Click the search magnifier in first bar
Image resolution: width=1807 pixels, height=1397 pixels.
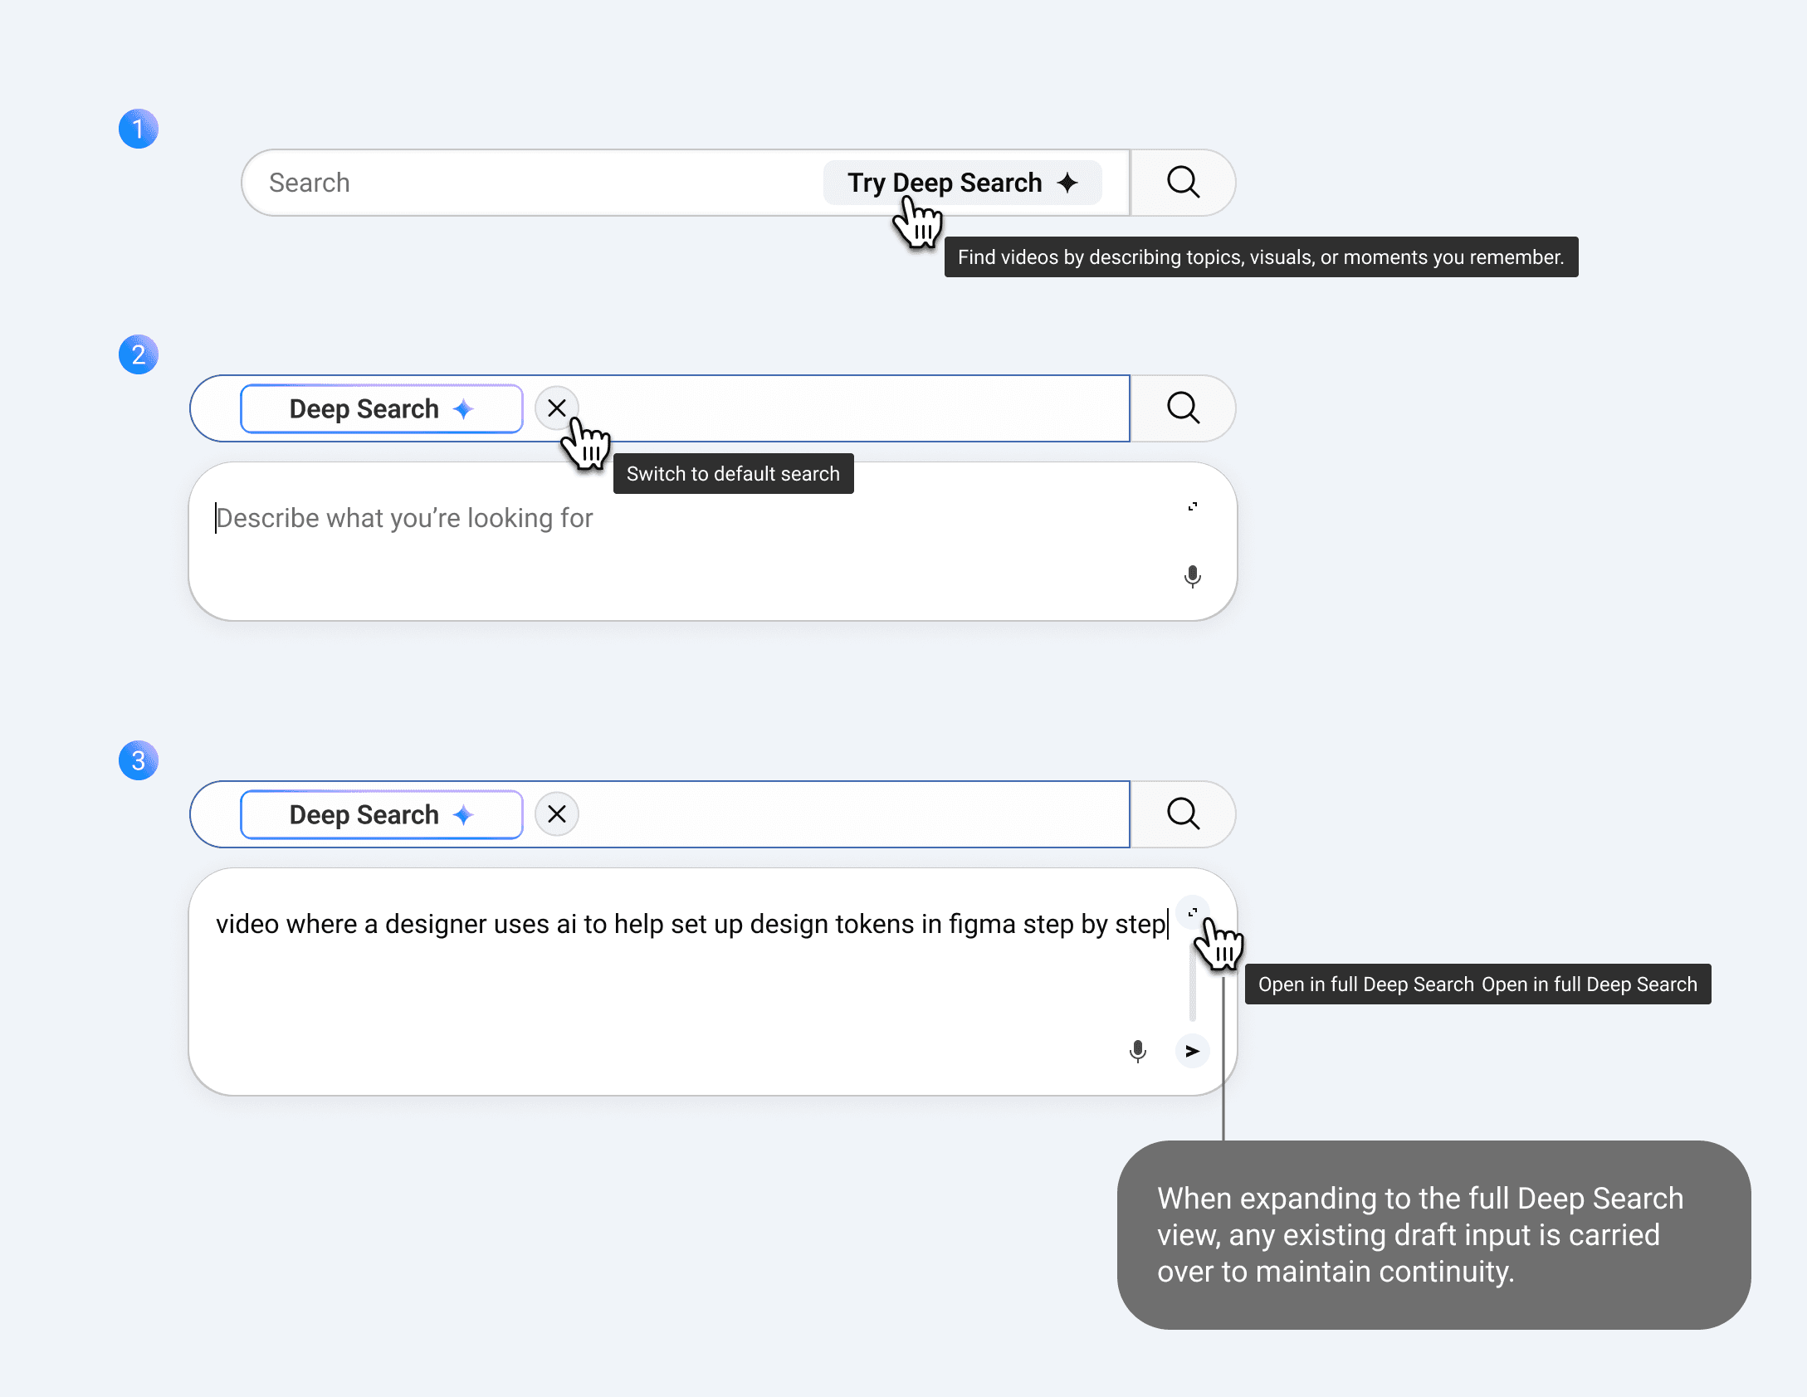point(1183,183)
